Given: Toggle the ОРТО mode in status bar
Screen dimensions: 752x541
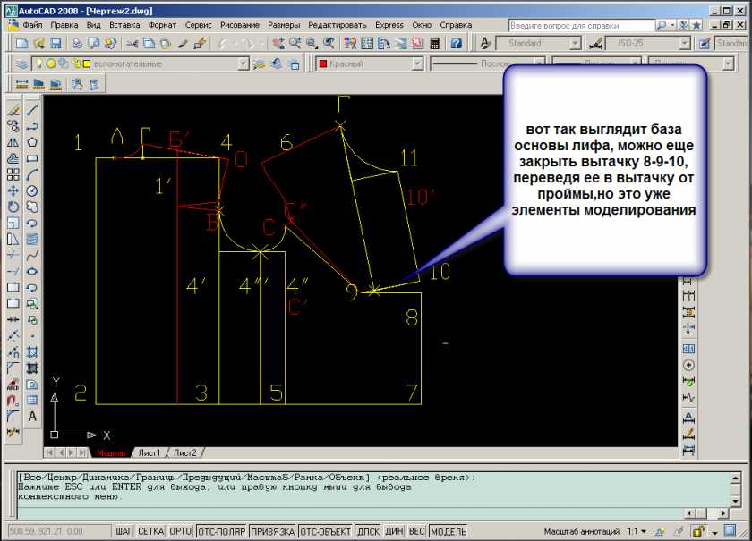Looking at the screenshot, I should pos(180,531).
